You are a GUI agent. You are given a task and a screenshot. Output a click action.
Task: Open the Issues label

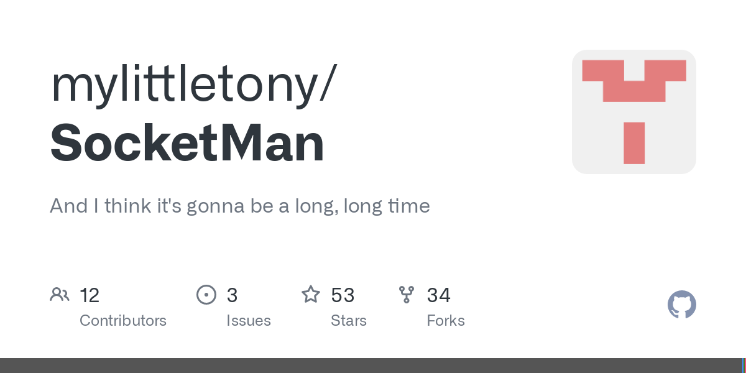point(249,321)
